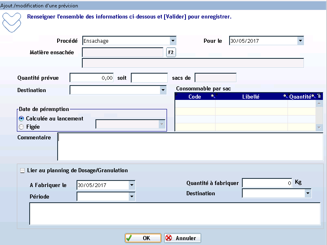Image resolution: width=327 pixels, height=245 pixels.
Task: Select the first row Code cell in the Consommable table
Action: click(x=195, y=104)
